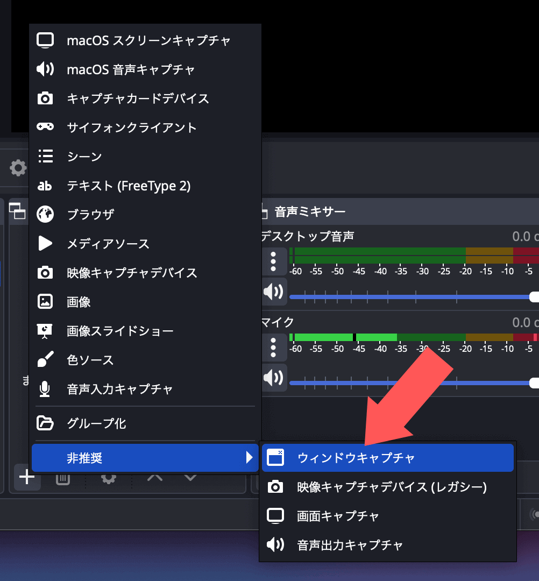539x581 pixels.
Task: Choose 画面キャプチャ in the submenu
Action: coord(387,516)
